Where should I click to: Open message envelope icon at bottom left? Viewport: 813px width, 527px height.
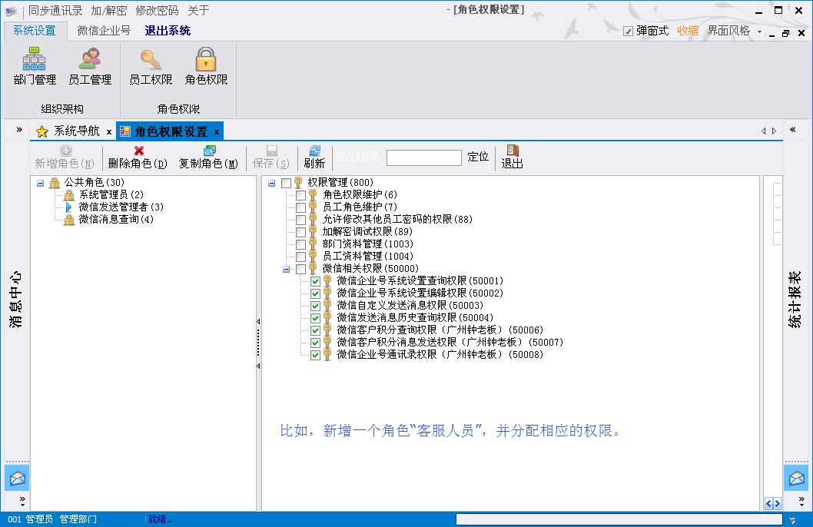coord(17,478)
